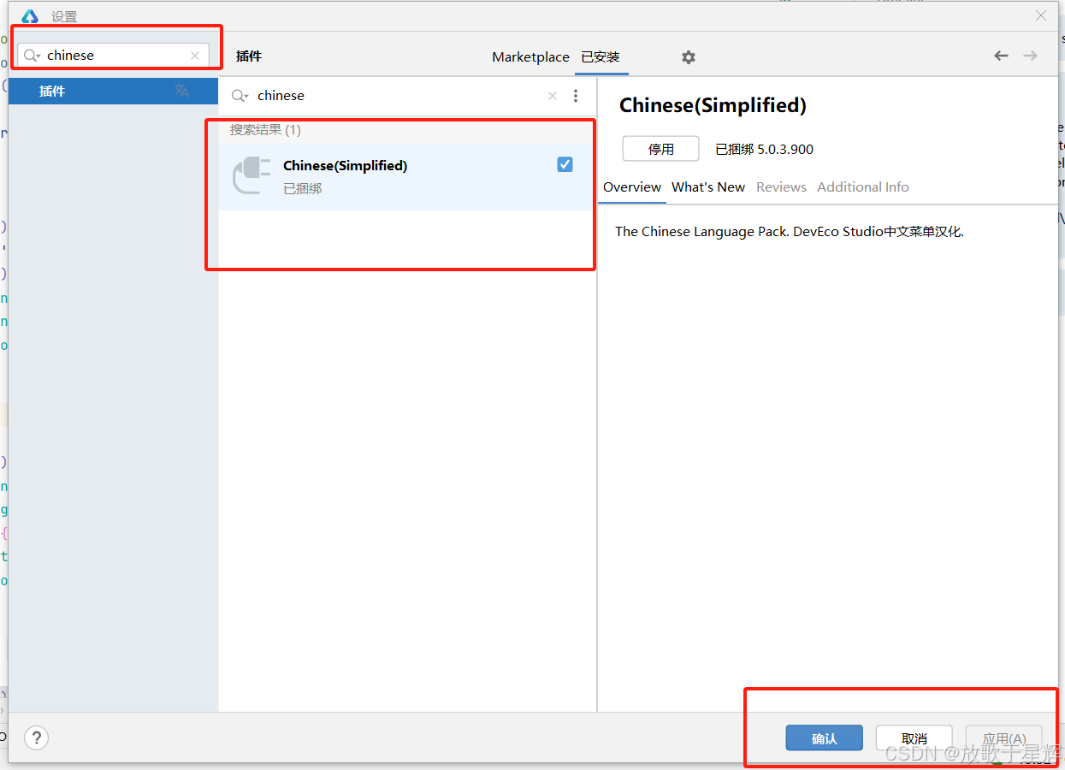
Task: Click the help question mark icon
Action: pyautogui.click(x=36, y=737)
